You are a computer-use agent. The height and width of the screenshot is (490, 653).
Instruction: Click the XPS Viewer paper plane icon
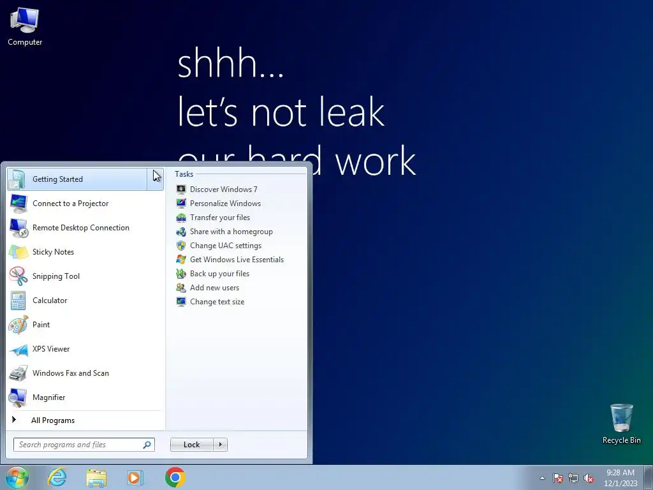coord(18,350)
